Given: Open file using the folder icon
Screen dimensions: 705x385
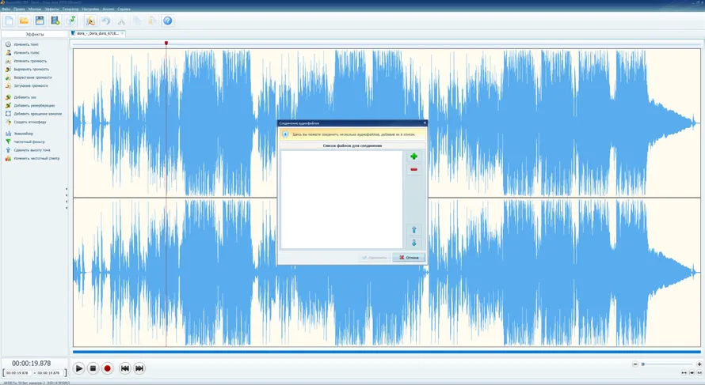Looking at the screenshot, I should coord(25,21).
